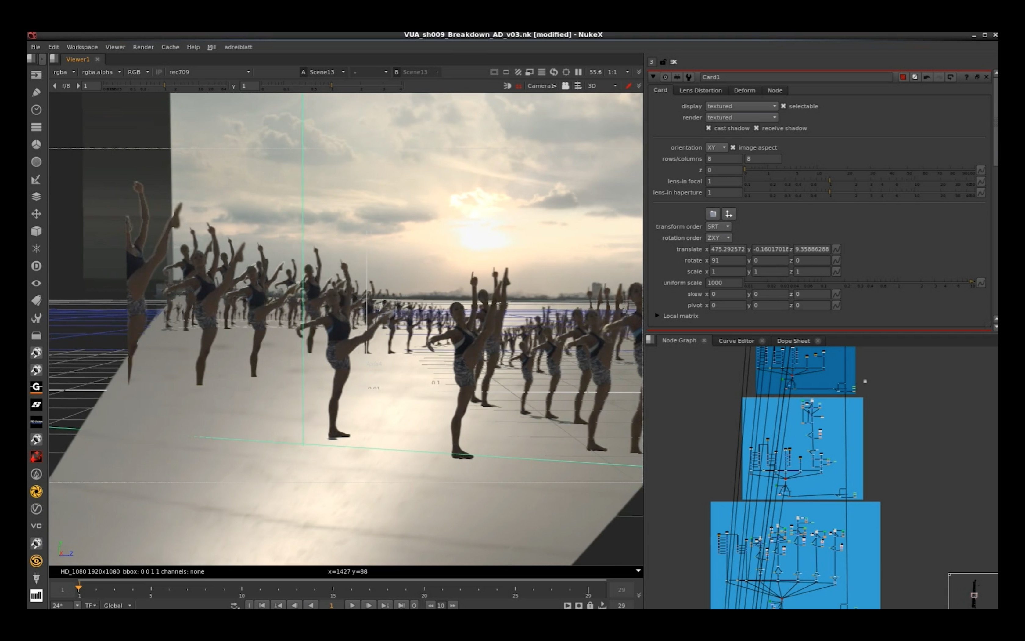Open the Global frame range dropdown

[117, 605]
